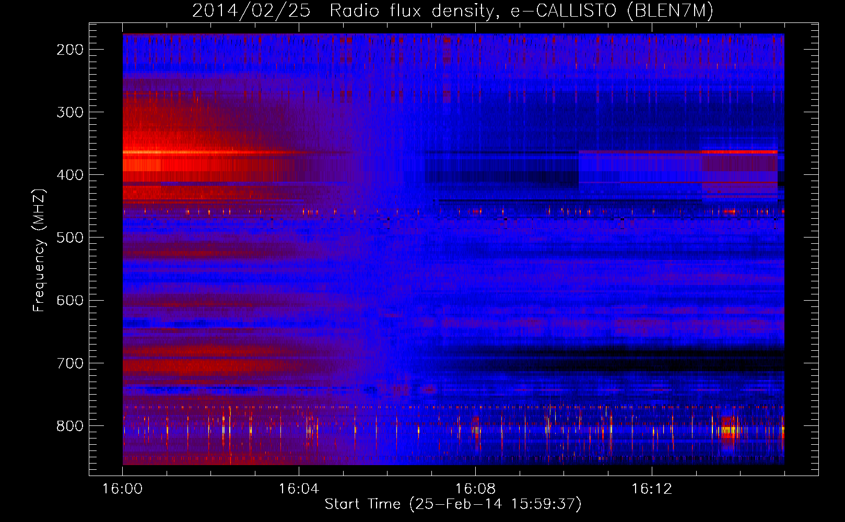Click the '16:12' time tick label

[652, 489]
